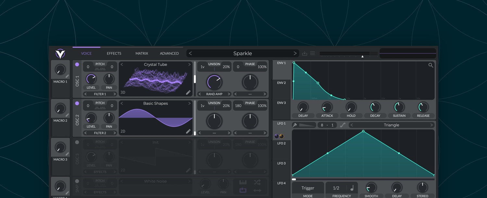Screen dimensions: 487x198
Task: Click the Vital logo in the top-left corner
Action: (60, 54)
